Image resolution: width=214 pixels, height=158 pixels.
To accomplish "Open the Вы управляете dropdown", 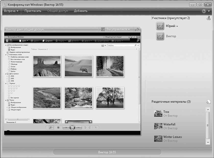I will 118,29.
